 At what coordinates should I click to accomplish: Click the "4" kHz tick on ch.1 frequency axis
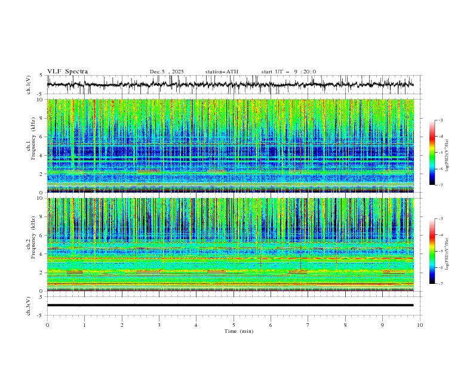point(42,156)
